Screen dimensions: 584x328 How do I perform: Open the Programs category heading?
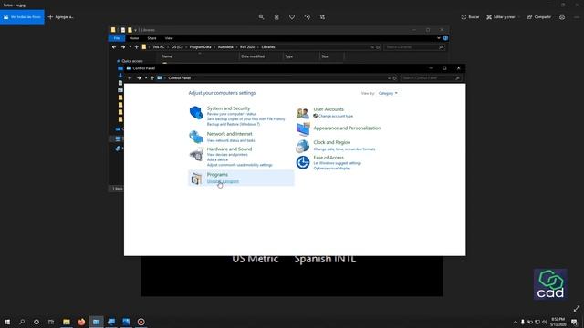(217, 174)
